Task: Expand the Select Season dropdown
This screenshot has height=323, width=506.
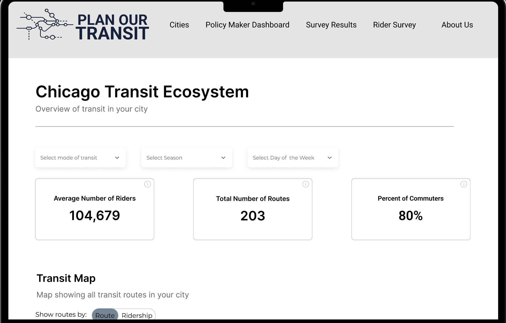Action: click(x=187, y=158)
